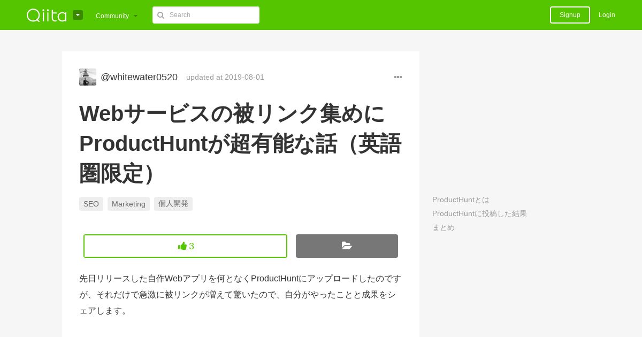
Task: Open the avatar of whitewater0520
Action: [88, 77]
